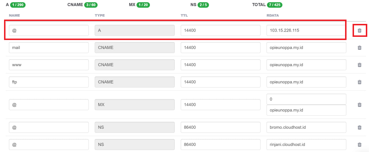Click the NS type field in bromo row
The height and width of the screenshot is (152, 369).
click(135, 127)
